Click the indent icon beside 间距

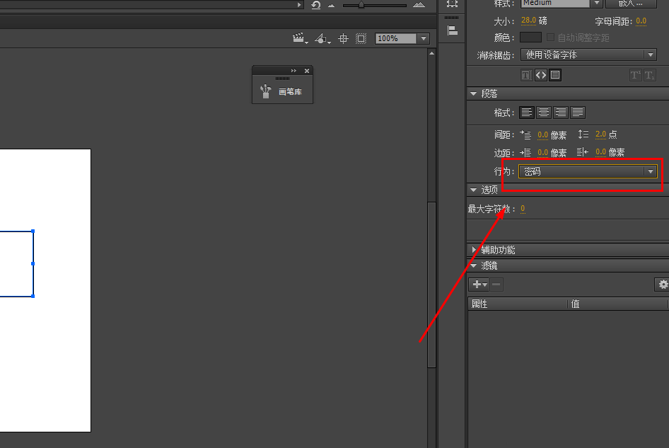coord(525,135)
